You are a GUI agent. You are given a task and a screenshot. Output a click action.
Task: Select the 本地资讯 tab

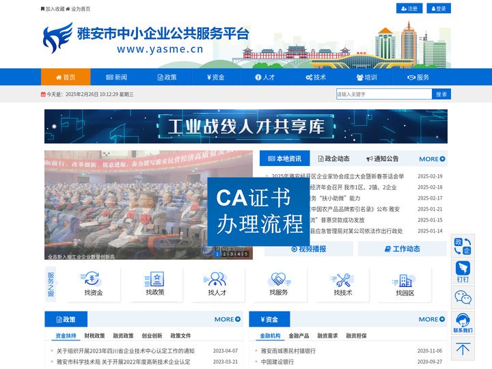[x=284, y=159]
